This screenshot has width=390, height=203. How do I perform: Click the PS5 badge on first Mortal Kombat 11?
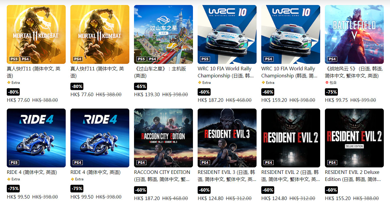(14, 59)
